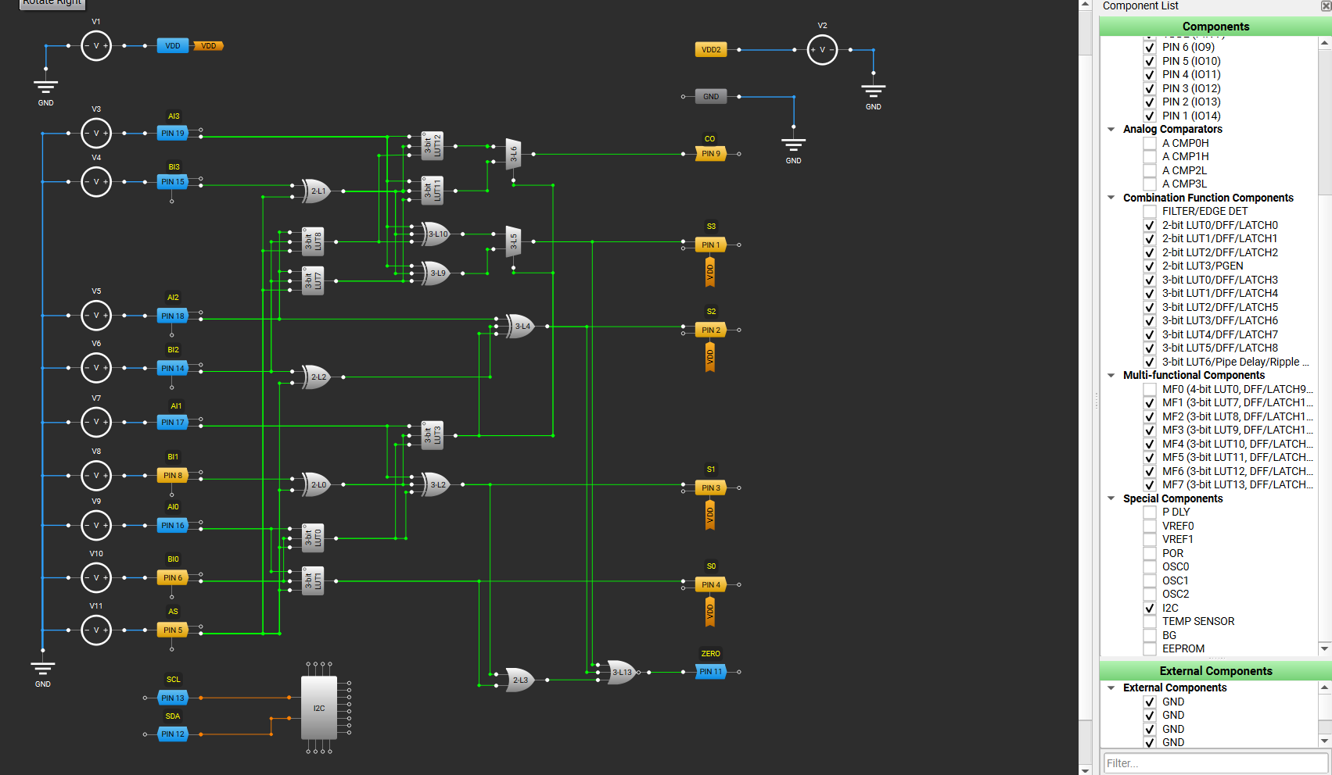Screen dimensions: 1332x775
Task: Close the Component List panel
Action: pos(1326,5)
